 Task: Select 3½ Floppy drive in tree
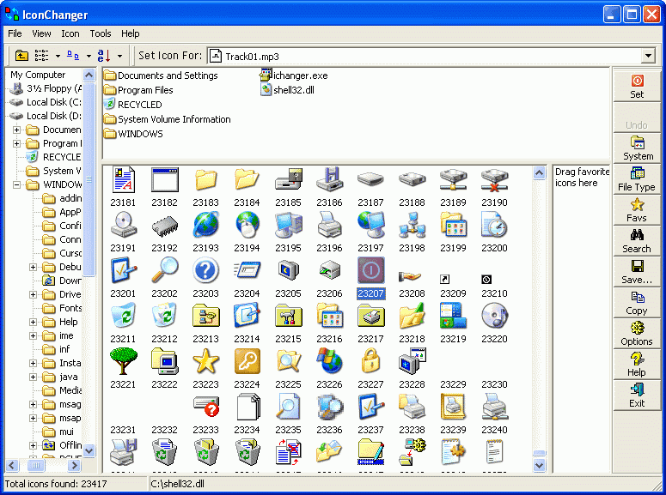(46, 88)
